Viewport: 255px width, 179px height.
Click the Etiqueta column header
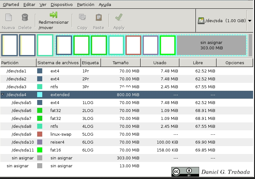tap(91, 63)
